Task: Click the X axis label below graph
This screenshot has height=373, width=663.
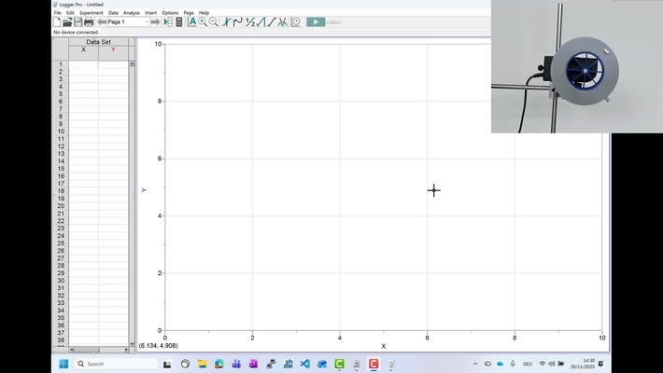Action: (x=384, y=346)
